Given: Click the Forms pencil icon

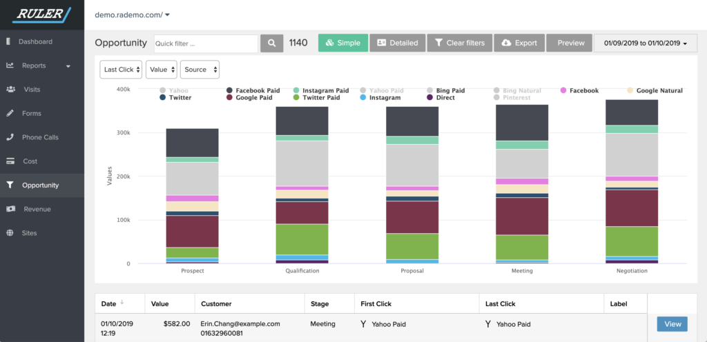Looking at the screenshot, I should pos(10,113).
